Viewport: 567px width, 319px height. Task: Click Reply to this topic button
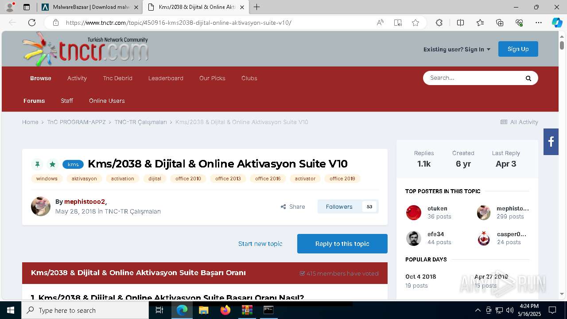(x=342, y=244)
